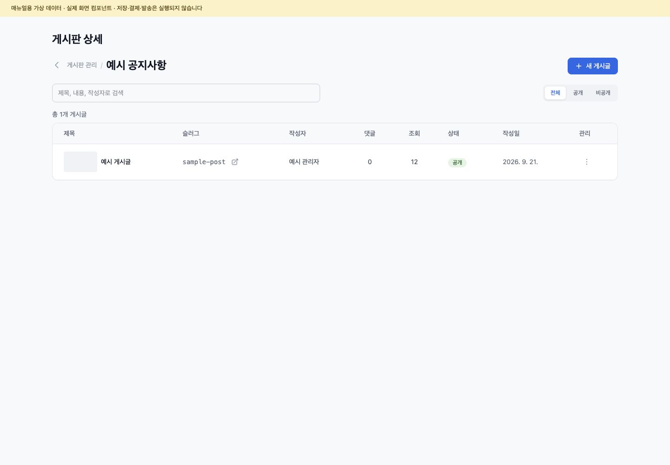Switch to the 공개 filter tab
The image size is (670, 465).
click(x=578, y=93)
